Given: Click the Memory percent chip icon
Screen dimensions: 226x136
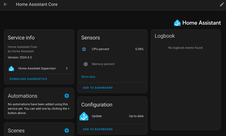Looking at the screenshot, I should [x=86, y=64].
